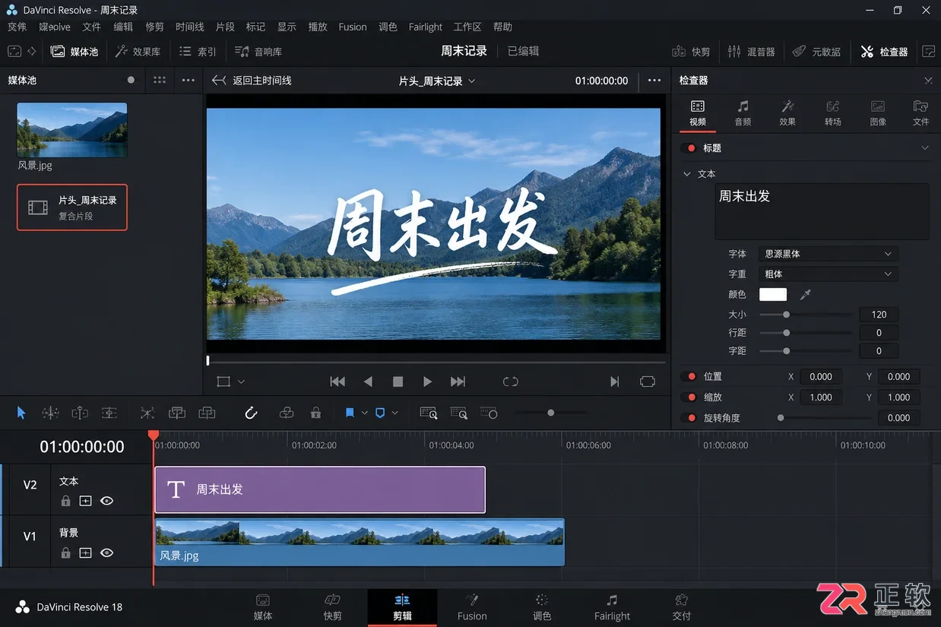Screen dimensions: 941x627
Task: Click the full extent zoom icon
Action: (x=429, y=413)
